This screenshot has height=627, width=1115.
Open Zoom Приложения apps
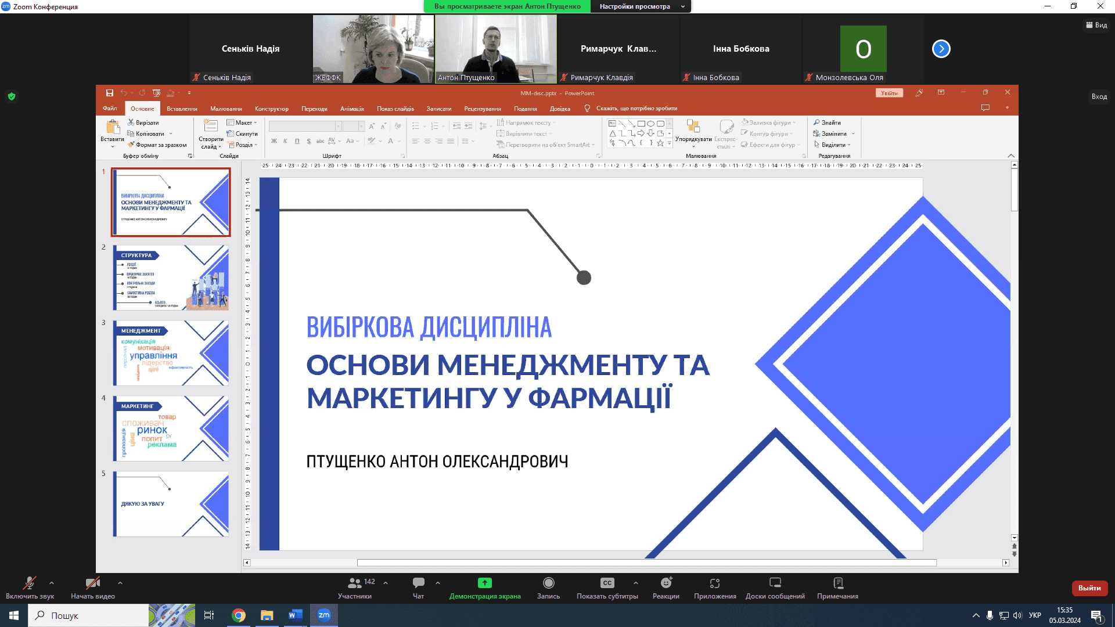(x=715, y=588)
